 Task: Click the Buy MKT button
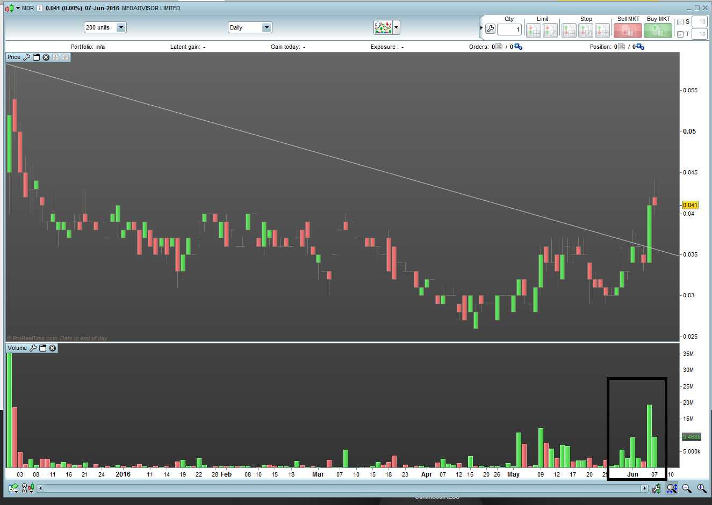(658, 31)
